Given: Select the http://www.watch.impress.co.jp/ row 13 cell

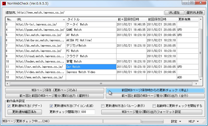Looking at the screenshot, I should (x=41, y=77).
